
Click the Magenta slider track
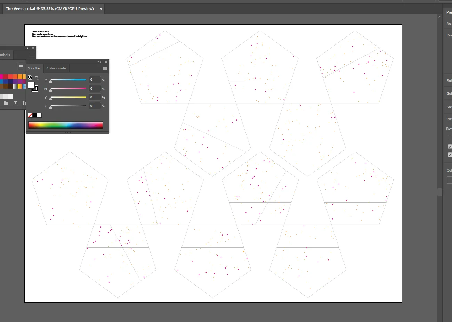point(68,89)
